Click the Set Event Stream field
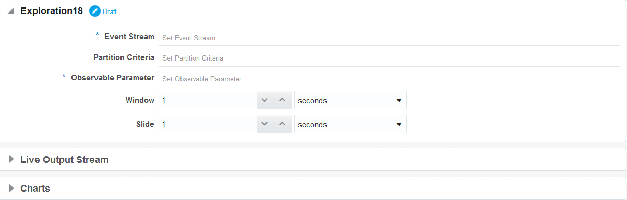Image resolution: width=627 pixels, height=200 pixels. pyautogui.click(x=389, y=38)
